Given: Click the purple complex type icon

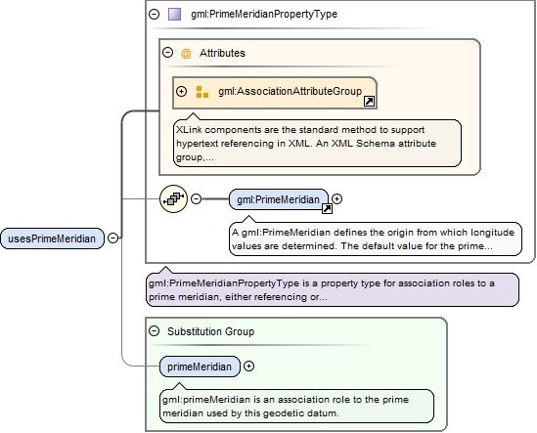Looking at the screenshot, I should point(175,14).
